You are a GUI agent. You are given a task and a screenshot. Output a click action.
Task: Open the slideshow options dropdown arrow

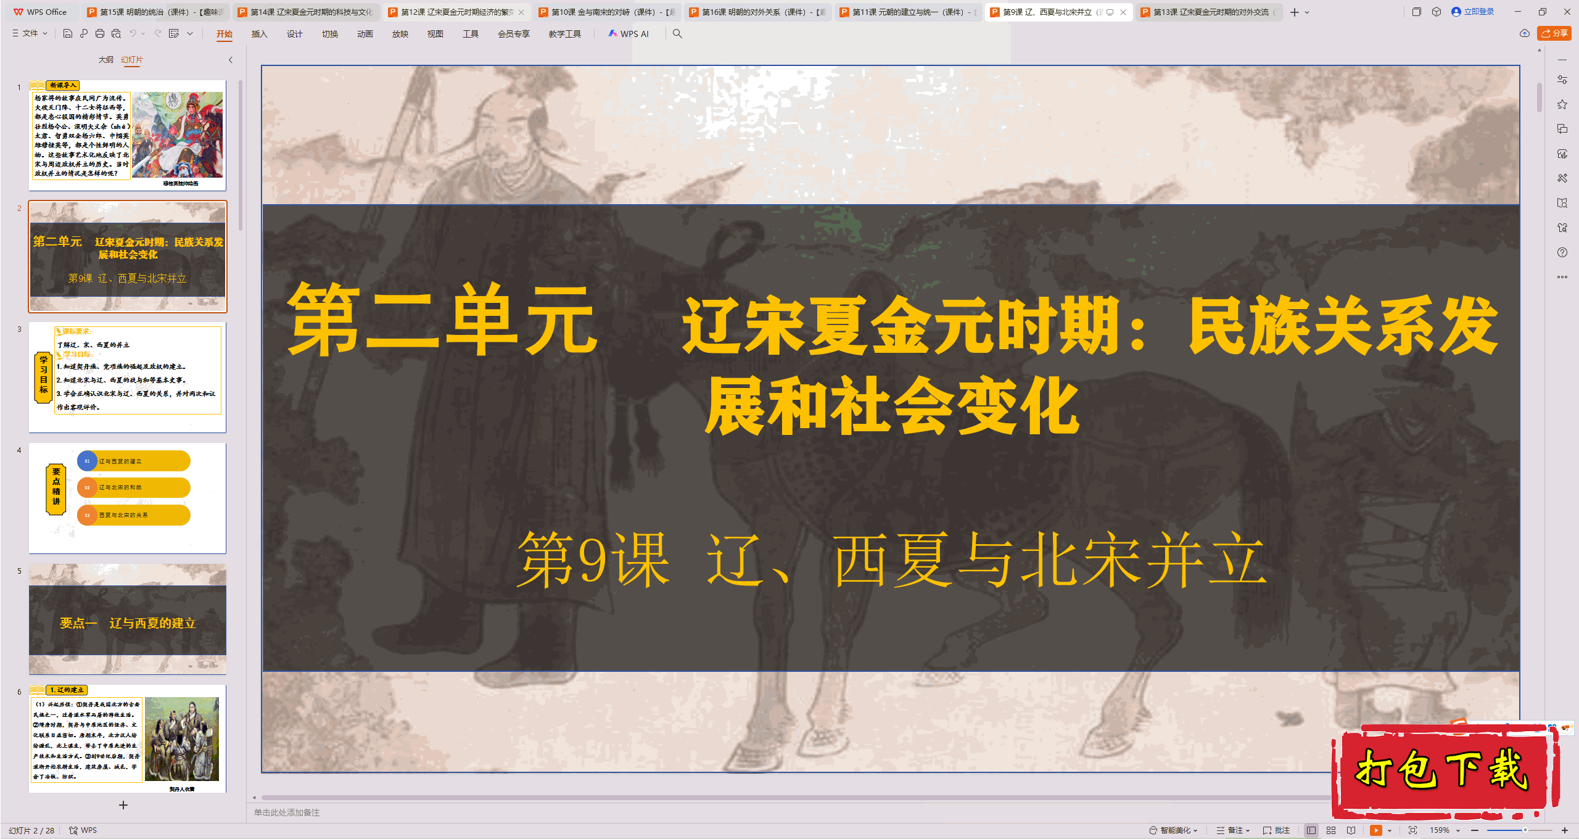pos(1390,830)
